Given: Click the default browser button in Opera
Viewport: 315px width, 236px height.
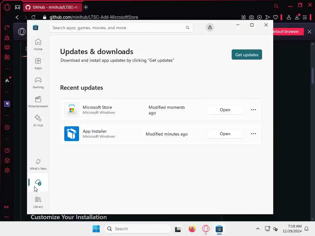Looking at the screenshot, I should pos(288,32).
